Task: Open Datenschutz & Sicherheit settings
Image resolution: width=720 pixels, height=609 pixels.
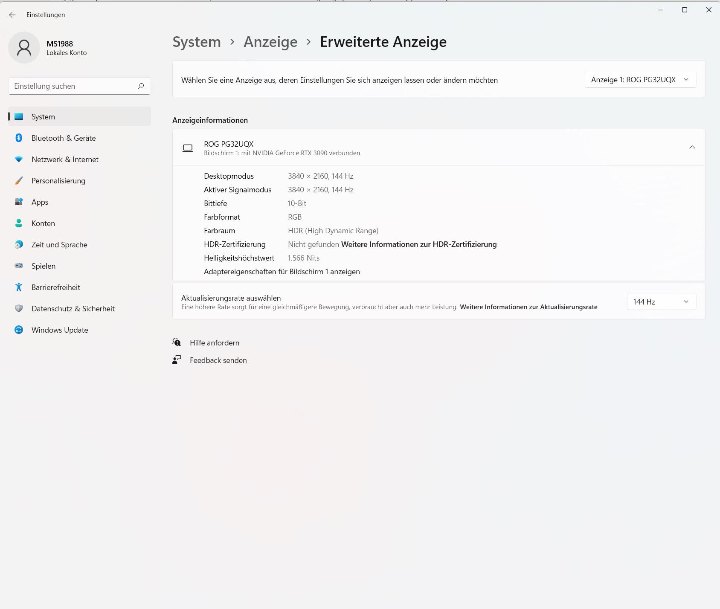Action: tap(80, 308)
